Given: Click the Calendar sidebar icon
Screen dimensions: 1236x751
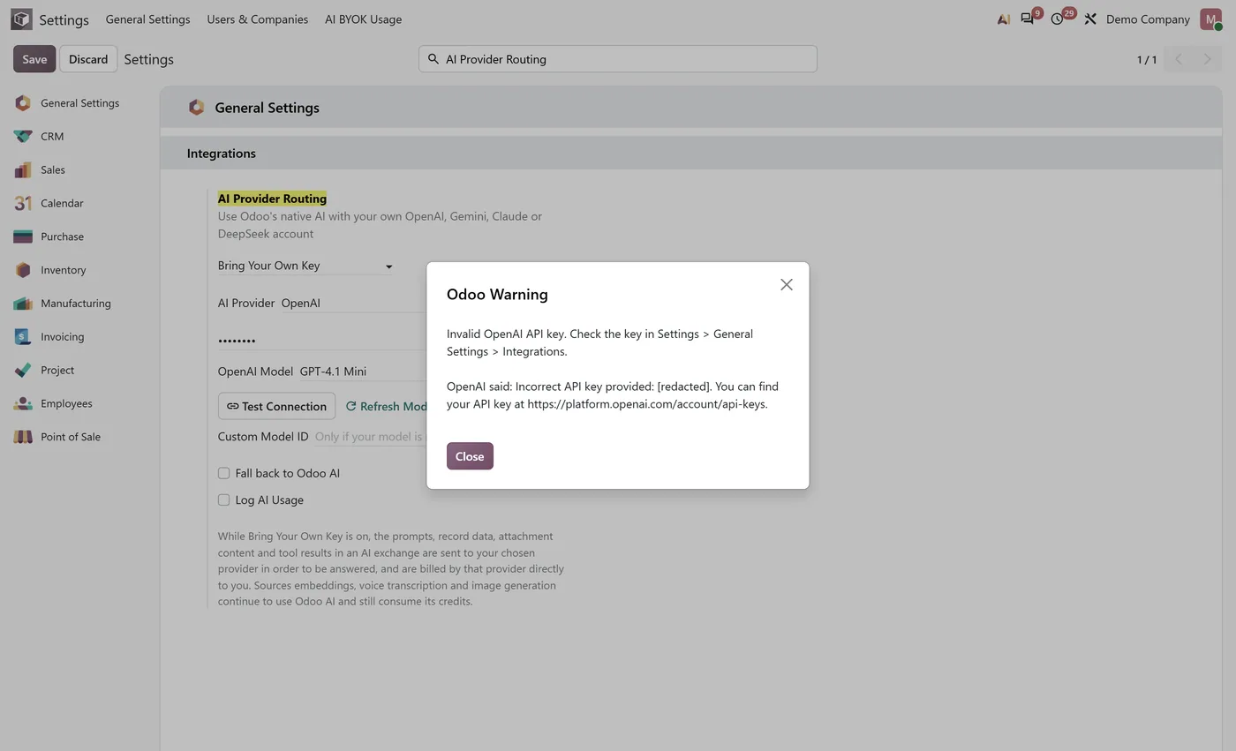Looking at the screenshot, I should coord(23,203).
